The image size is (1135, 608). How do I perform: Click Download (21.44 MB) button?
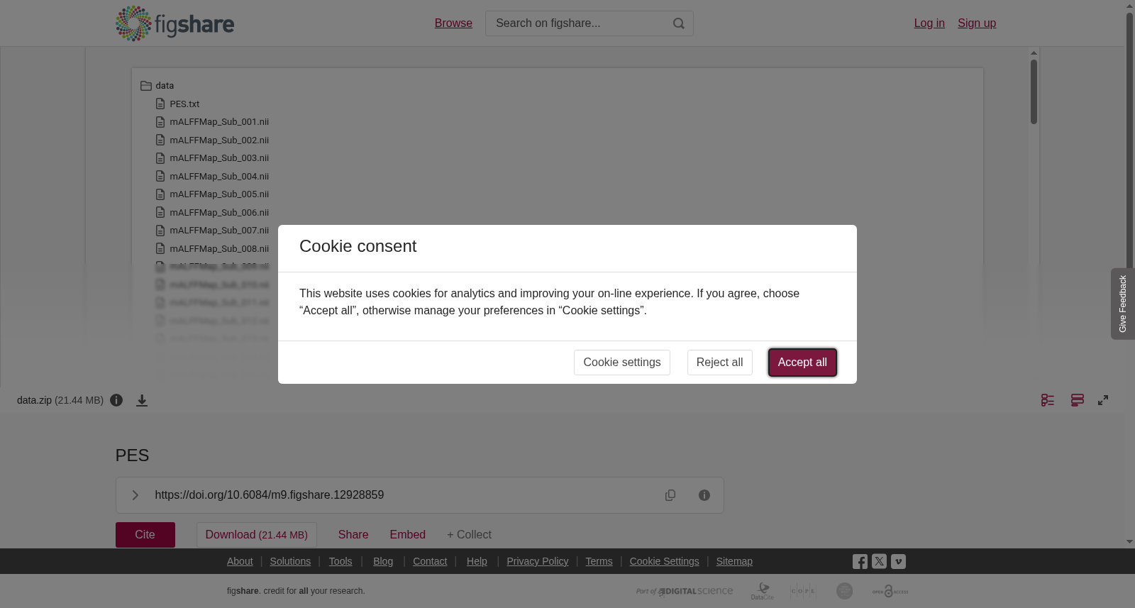(257, 535)
